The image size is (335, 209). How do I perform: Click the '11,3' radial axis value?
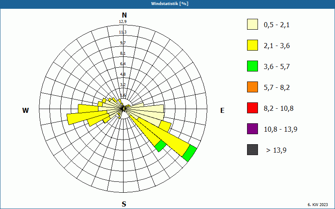click(123, 32)
